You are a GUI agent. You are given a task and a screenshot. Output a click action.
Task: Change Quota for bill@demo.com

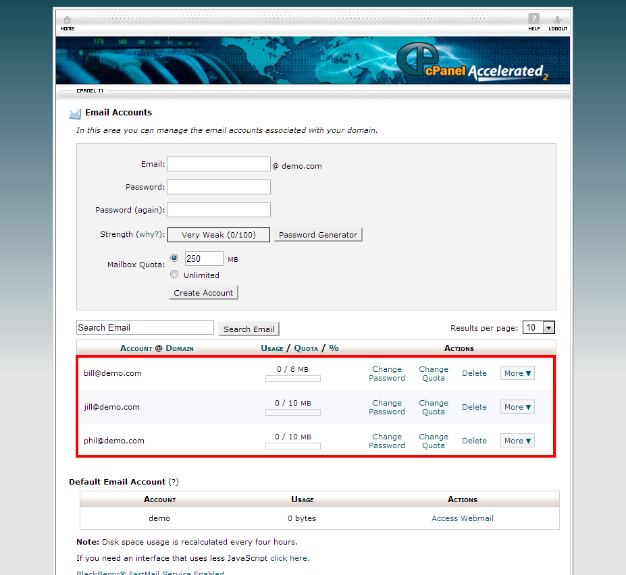tap(434, 373)
